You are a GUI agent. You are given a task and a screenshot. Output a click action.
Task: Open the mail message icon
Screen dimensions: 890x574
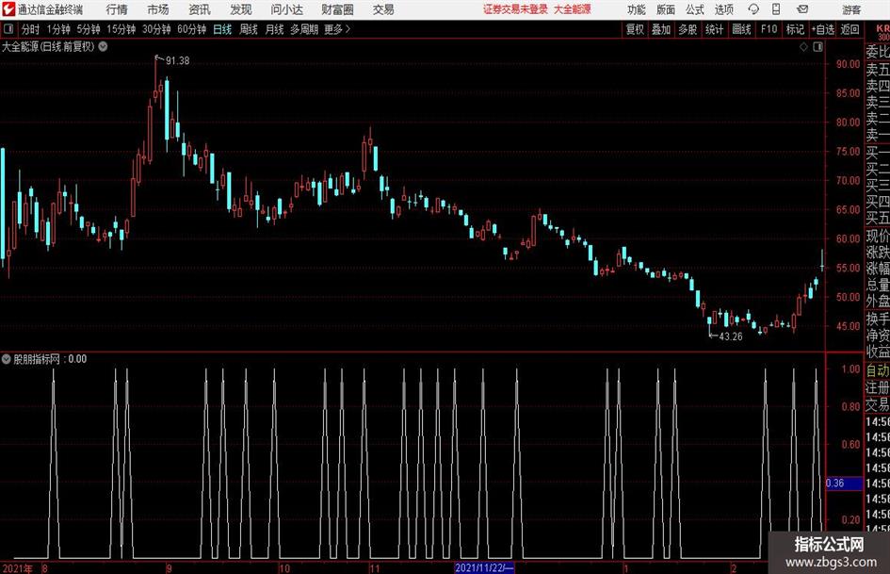pos(802,9)
